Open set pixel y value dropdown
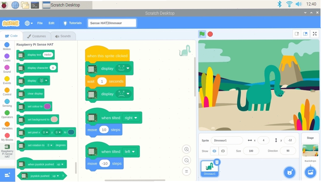 [x=58, y=132]
